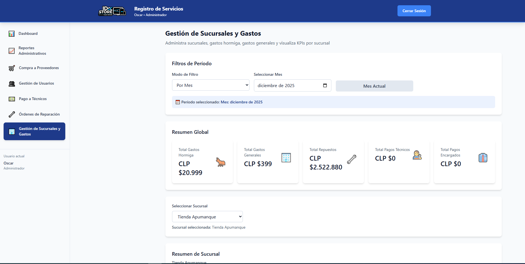The width and height of the screenshot is (525, 264).
Task: Expand the Seleccionar Sucursal dropdown
Action: pyautogui.click(x=207, y=217)
